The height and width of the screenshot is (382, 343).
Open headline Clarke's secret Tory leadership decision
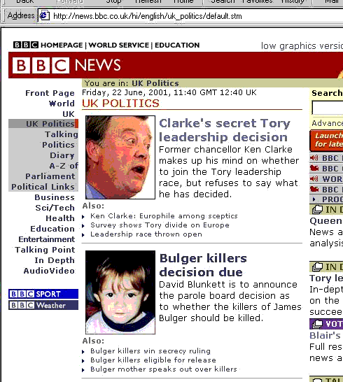click(x=224, y=130)
